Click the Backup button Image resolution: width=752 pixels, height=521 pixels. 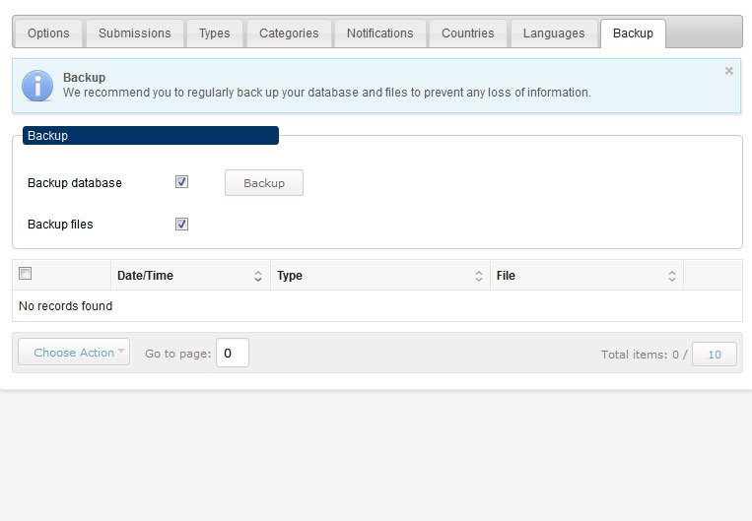264,182
